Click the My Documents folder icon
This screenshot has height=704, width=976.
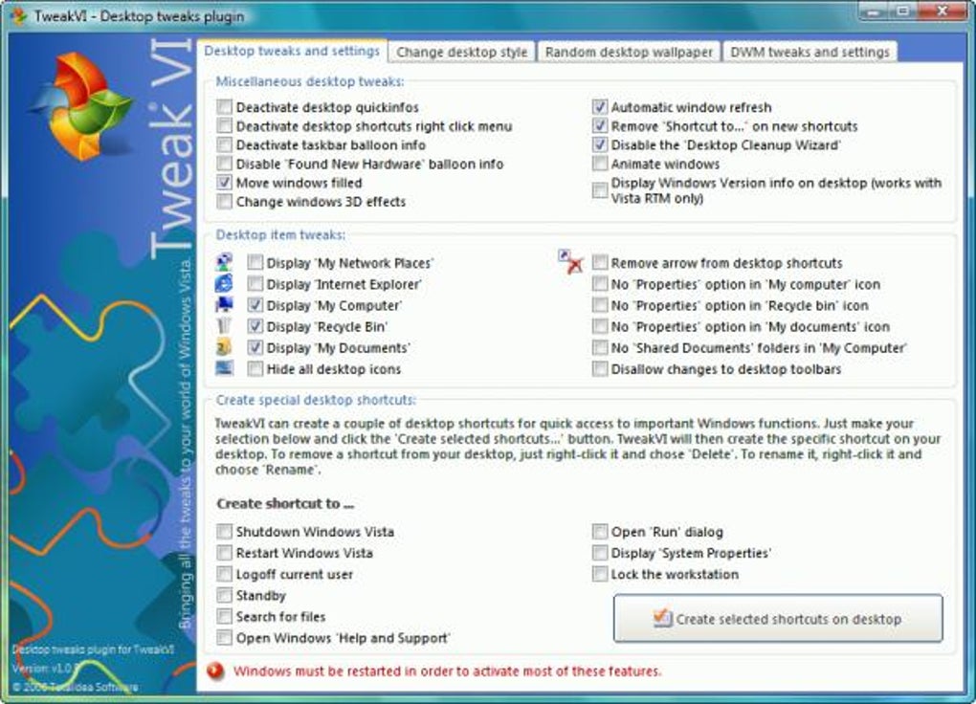click(x=224, y=346)
